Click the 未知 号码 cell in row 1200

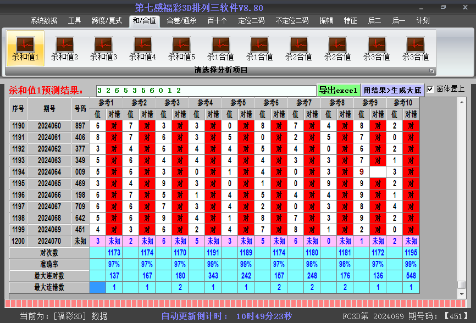pyautogui.click(x=80, y=241)
